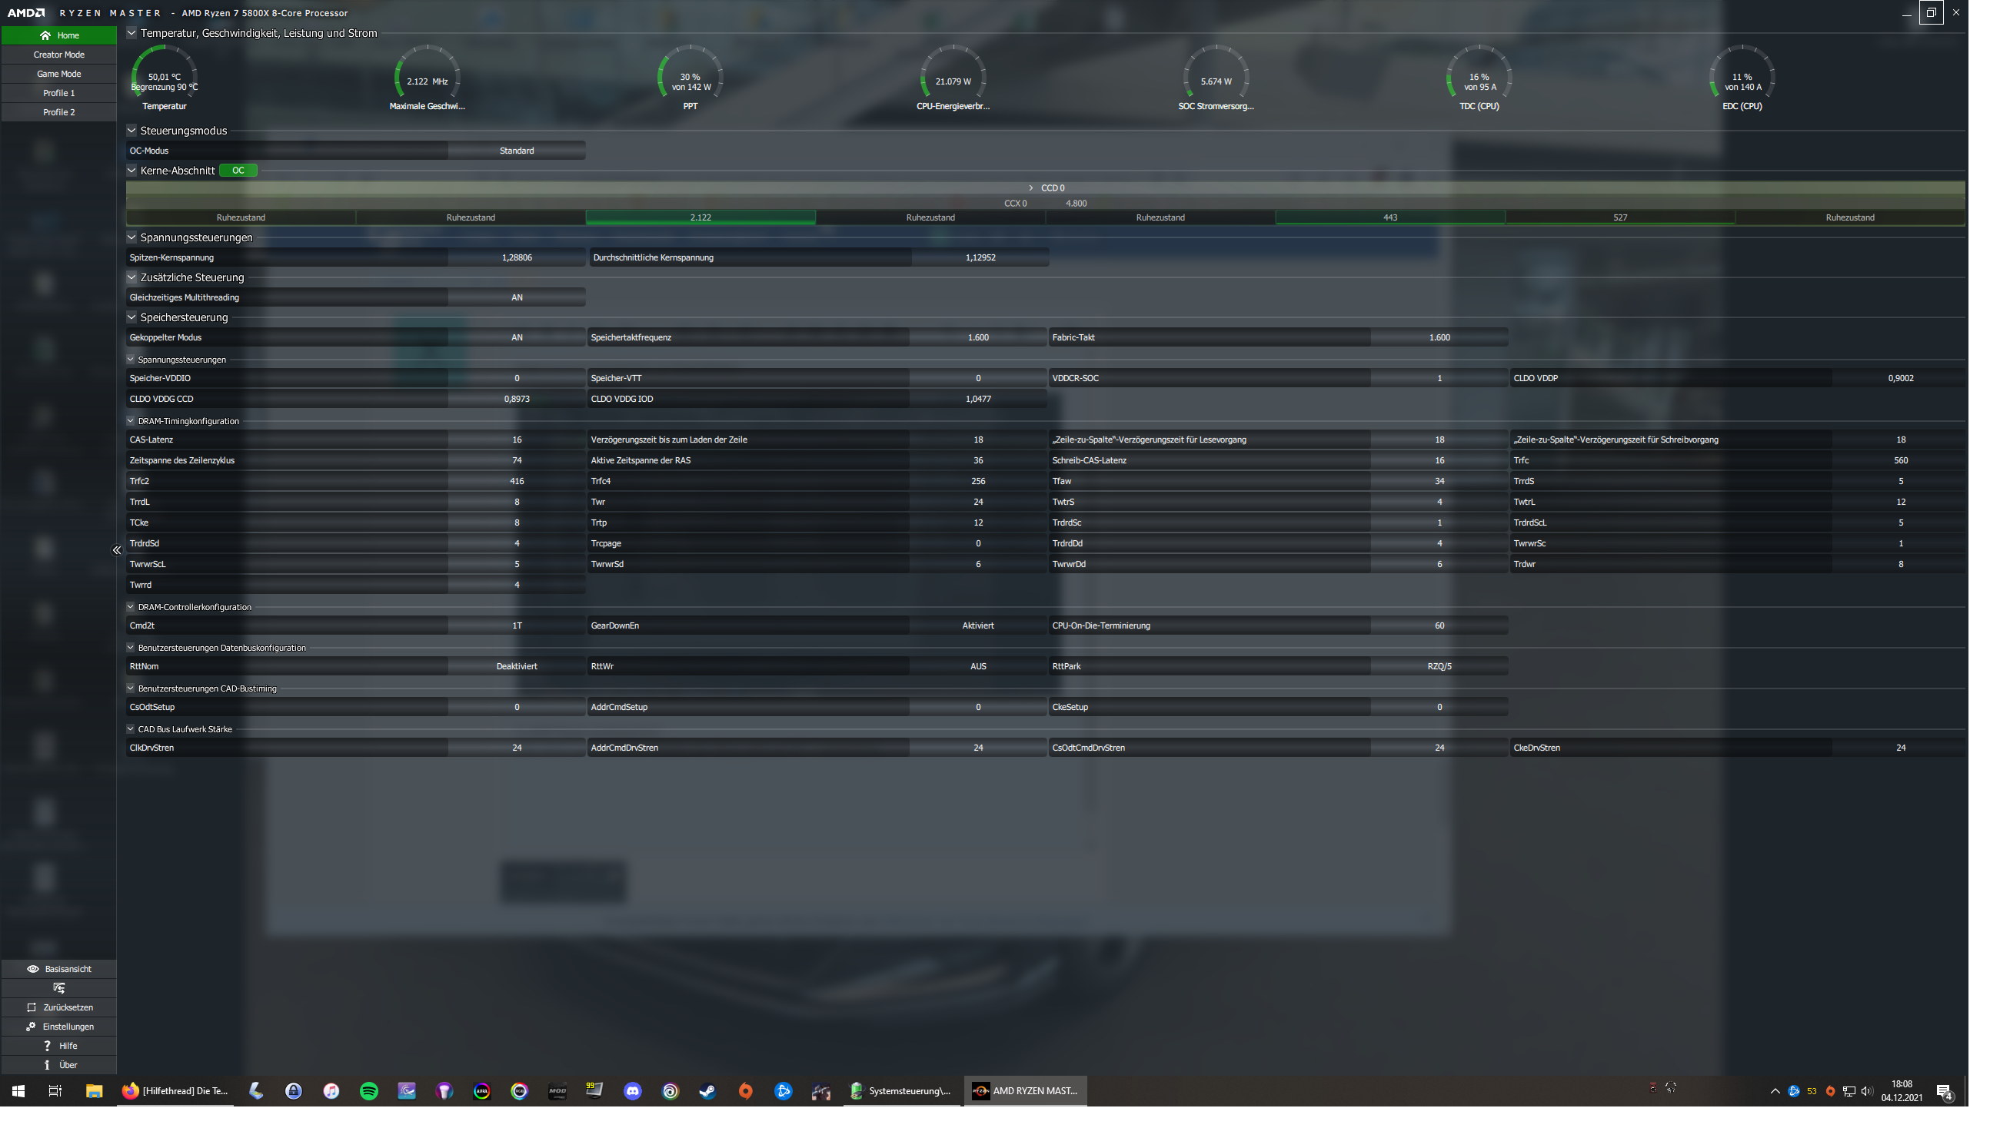Open the Über info icon

(x=46, y=1065)
